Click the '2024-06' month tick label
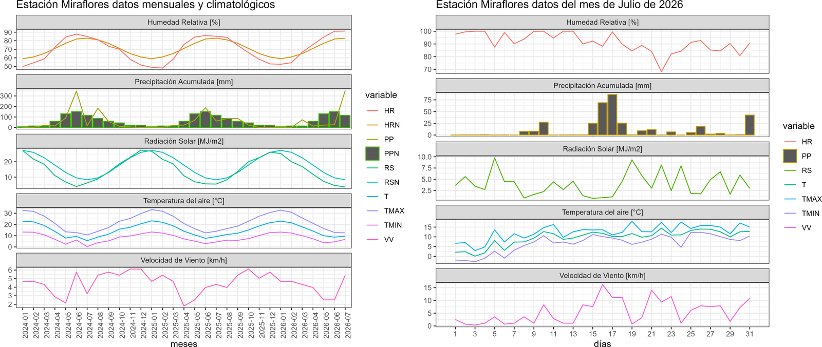This screenshot has height=347, width=822. (x=79, y=325)
